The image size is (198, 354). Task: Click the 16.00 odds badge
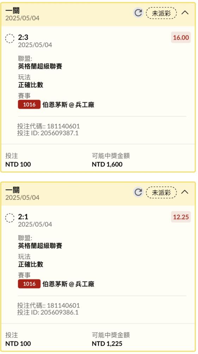click(x=181, y=38)
